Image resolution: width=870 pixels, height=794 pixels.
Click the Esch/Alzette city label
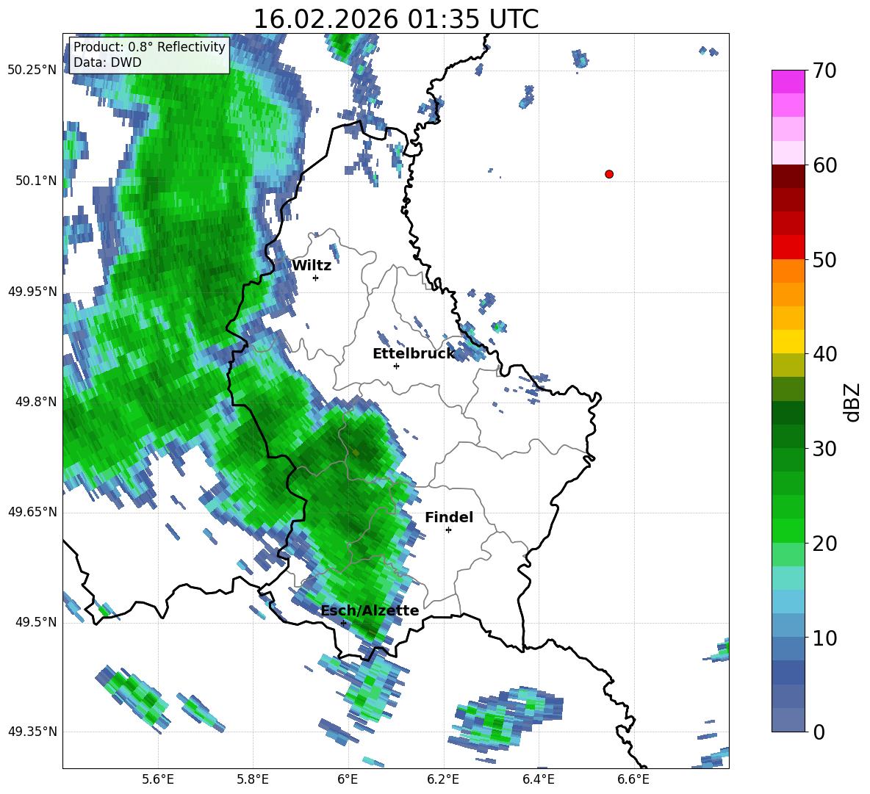pos(370,610)
